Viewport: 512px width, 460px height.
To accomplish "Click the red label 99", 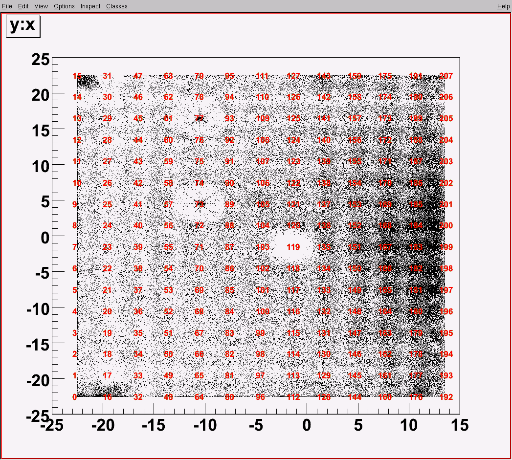I will (x=260, y=333).
